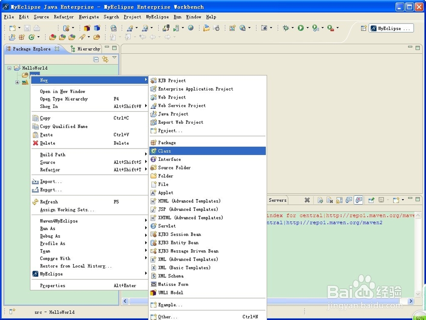Click the Debug bug icon

pos(286,28)
